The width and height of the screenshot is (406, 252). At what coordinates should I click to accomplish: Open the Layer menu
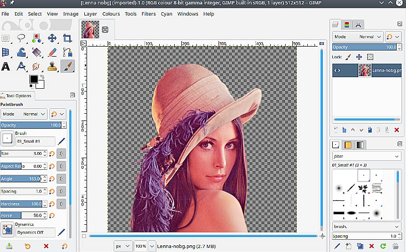click(90, 14)
